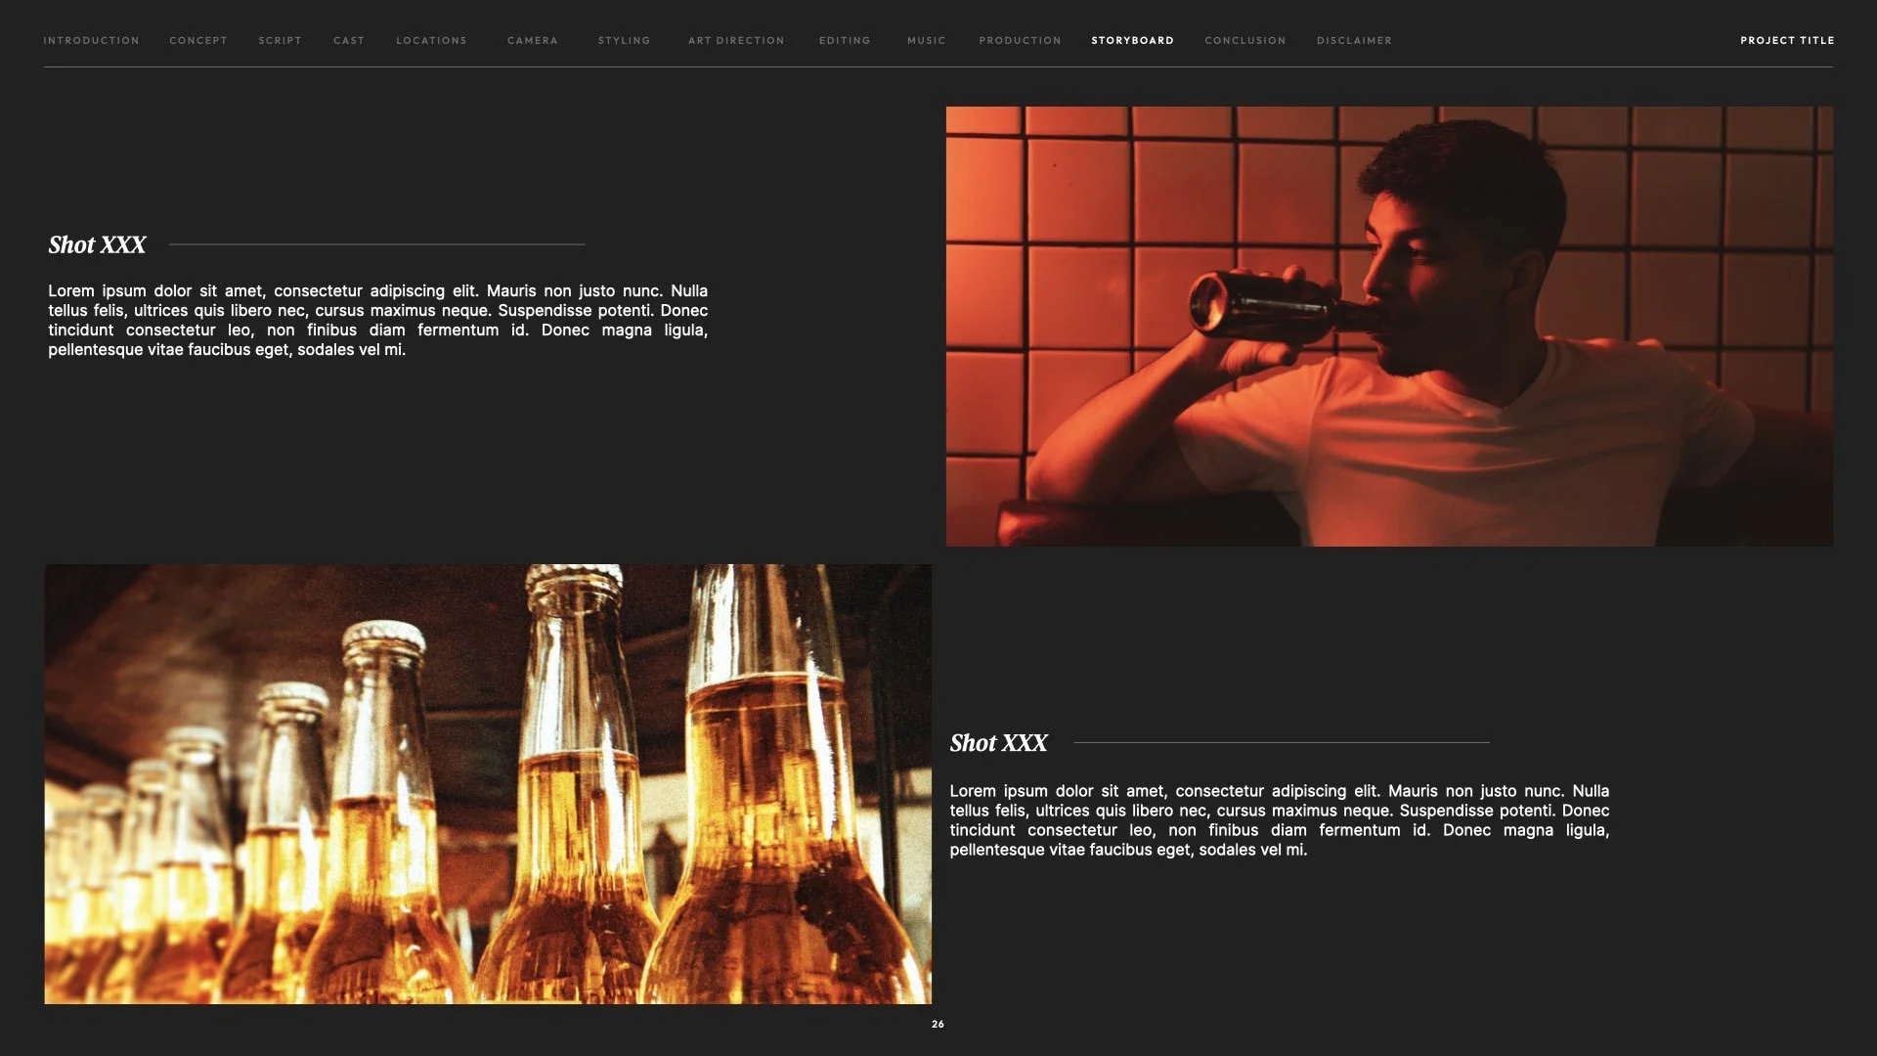Open the Art Direction tab
The height and width of the screenshot is (1056, 1877).
pyautogui.click(x=736, y=40)
